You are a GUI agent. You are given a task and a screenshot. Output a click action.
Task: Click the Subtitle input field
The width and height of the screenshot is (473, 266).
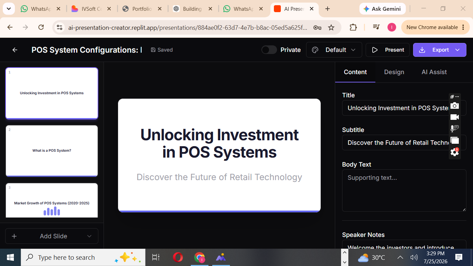point(404,143)
